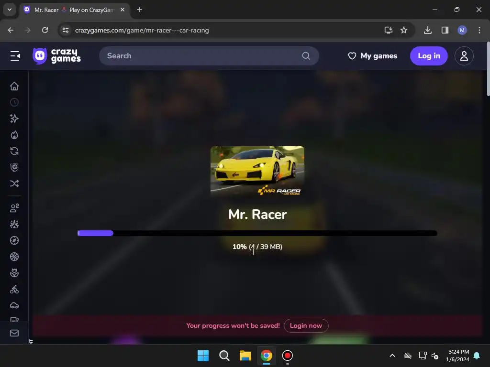Open the CrazyGames logo homepage
This screenshot has height=367, width=490.
[56, 56]
